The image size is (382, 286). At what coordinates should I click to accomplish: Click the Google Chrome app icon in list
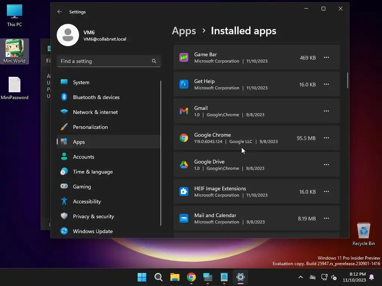[184, 138]
